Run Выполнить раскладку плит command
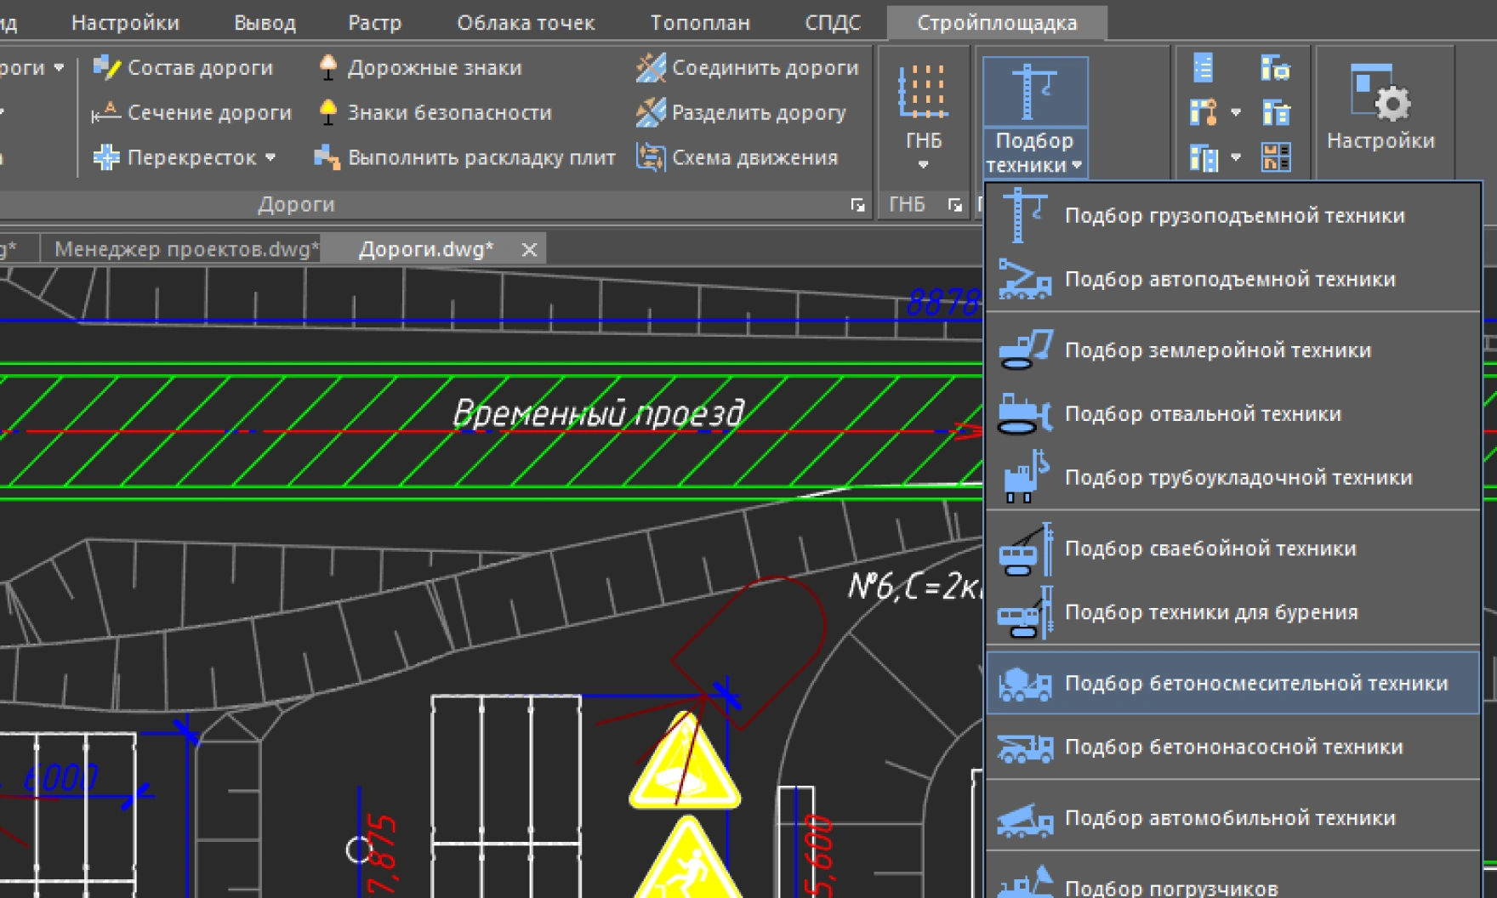 (464, 157)
